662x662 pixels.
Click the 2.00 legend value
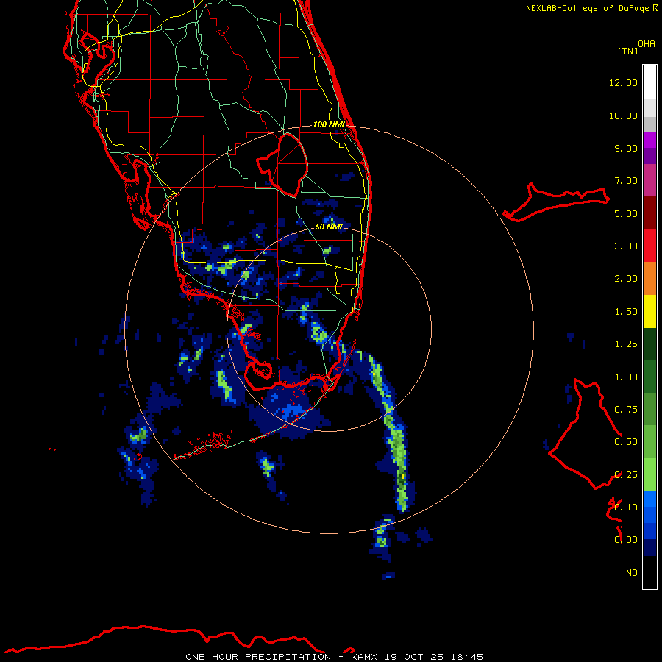[626, 279]
